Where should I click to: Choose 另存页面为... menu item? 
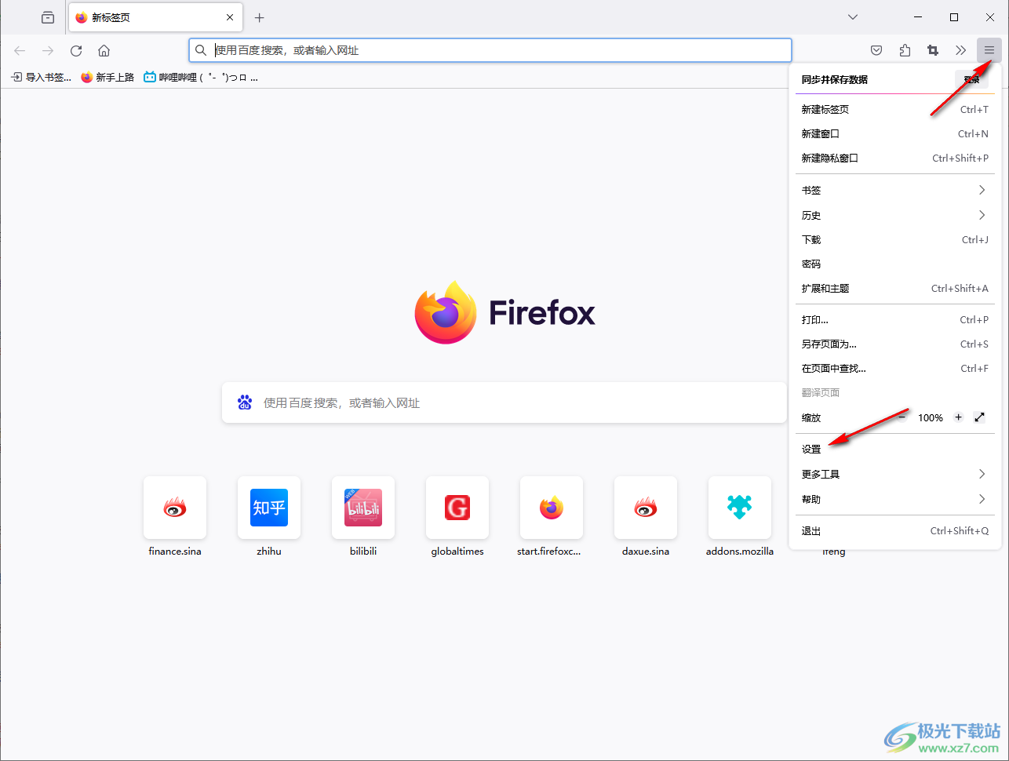(x=894, y=344)
